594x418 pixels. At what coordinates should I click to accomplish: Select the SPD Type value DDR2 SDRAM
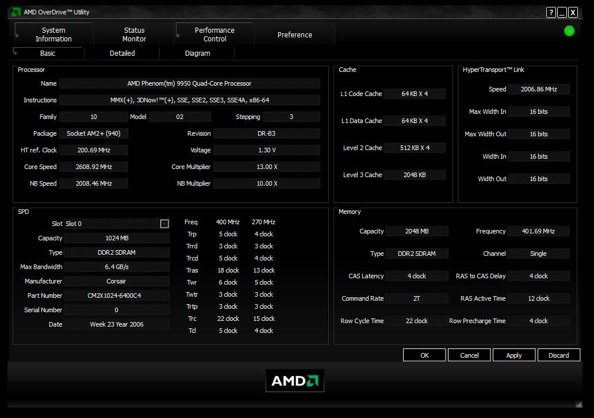(117, 252)
